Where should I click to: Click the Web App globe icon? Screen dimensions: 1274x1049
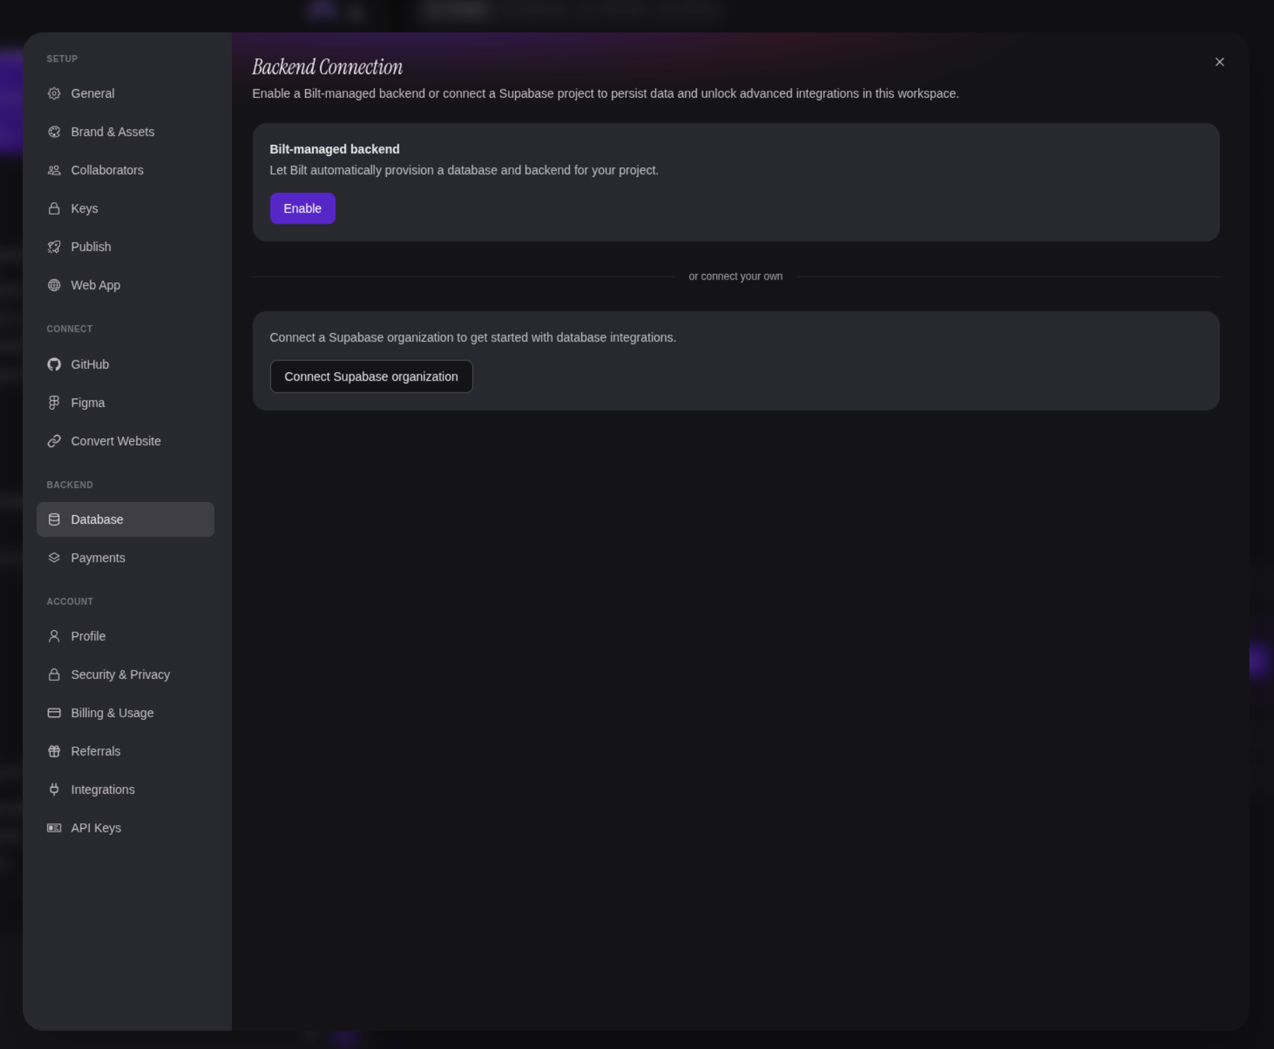[x=54, y=285]
